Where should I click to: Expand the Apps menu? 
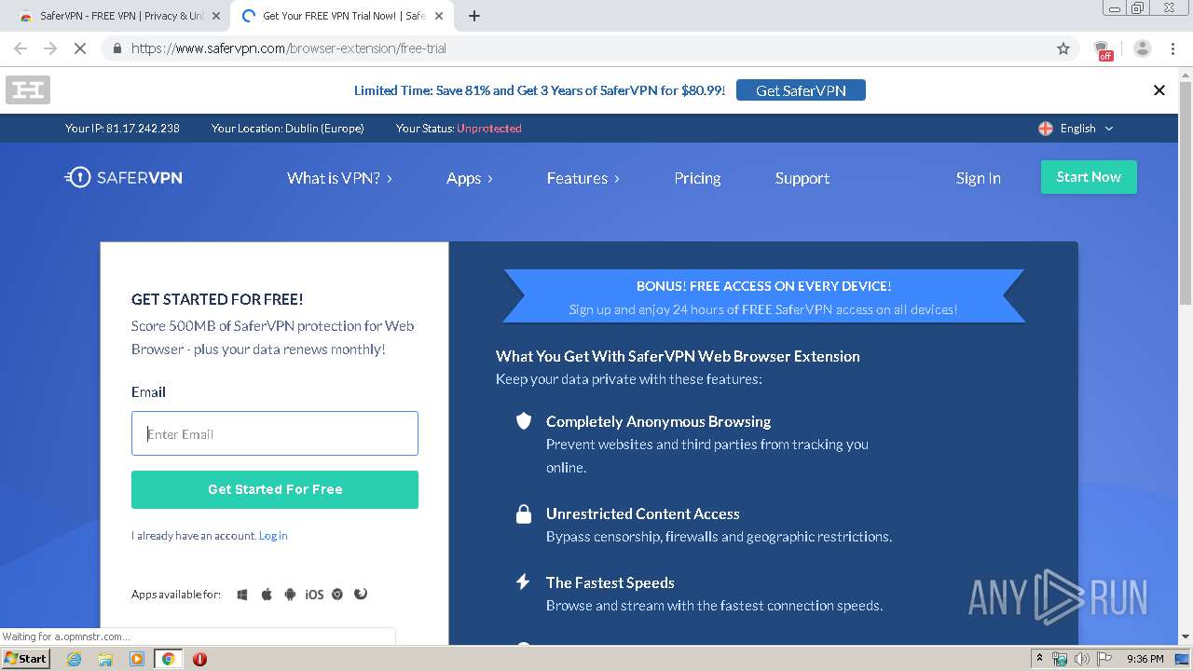click(x=469, y=178)
